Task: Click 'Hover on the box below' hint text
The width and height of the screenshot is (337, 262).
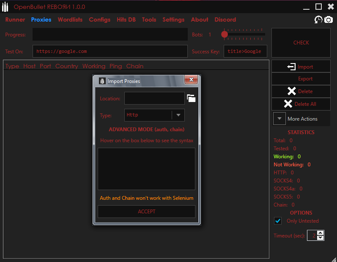Action: coord(147,141)
